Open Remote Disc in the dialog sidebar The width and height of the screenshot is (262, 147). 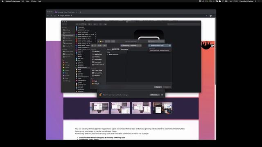[98, 73]
